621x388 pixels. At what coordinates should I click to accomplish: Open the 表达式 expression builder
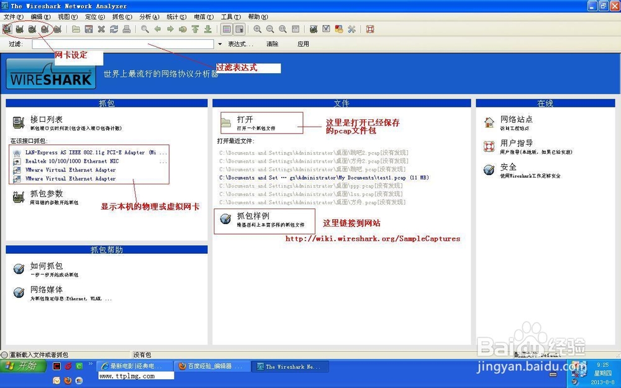pos(241,44)
